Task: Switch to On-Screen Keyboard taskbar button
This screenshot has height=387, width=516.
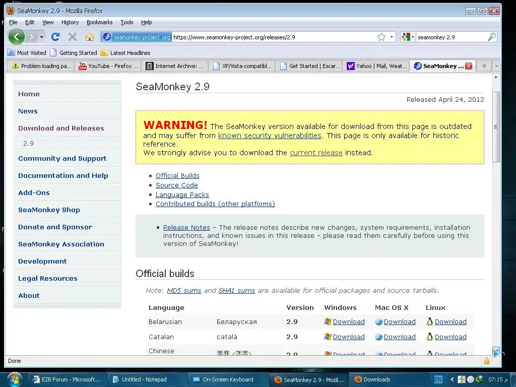Action: (x=228, y=379)
